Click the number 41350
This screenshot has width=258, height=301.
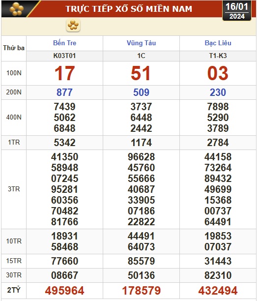pyautogui.click(x=65, y=157)
